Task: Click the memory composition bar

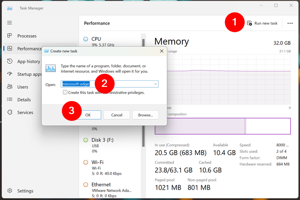Action: pyautogui.click(x=222, y=126)
